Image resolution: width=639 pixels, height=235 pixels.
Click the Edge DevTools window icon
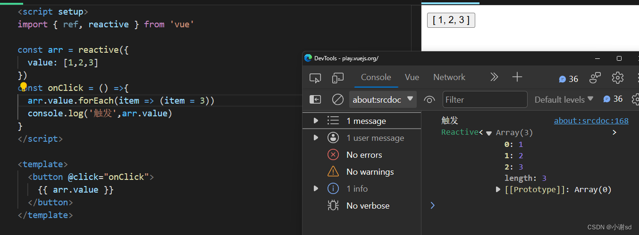click(x=308, y=58)
